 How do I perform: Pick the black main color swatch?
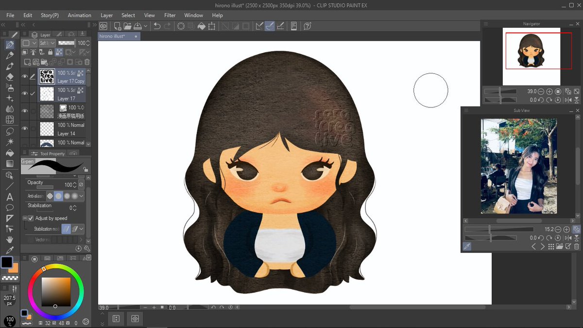[7, 263]
